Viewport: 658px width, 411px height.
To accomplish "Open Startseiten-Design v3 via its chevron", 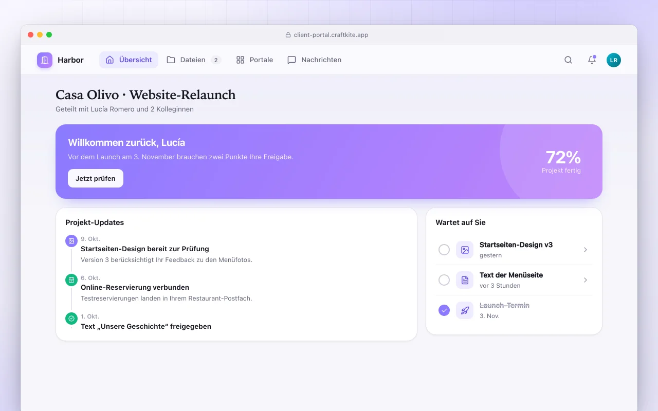I will tap(586, 250).
